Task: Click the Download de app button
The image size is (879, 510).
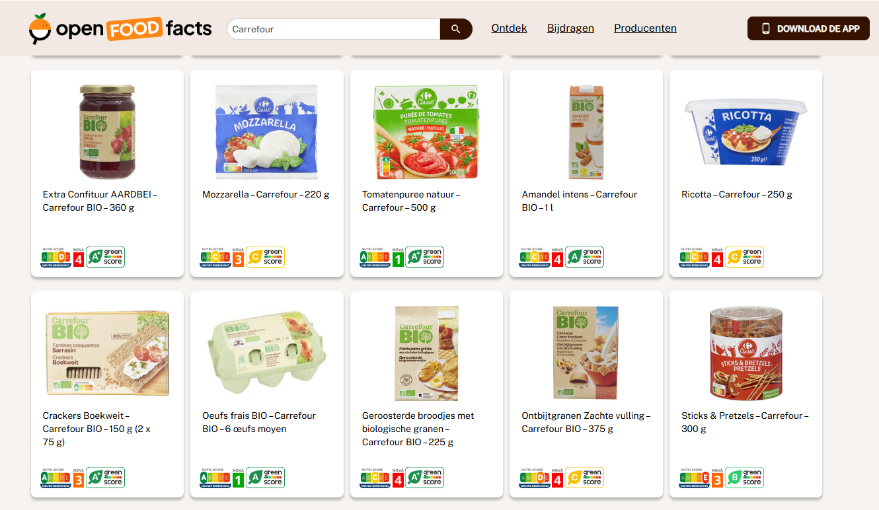Action: pos(808,28)
